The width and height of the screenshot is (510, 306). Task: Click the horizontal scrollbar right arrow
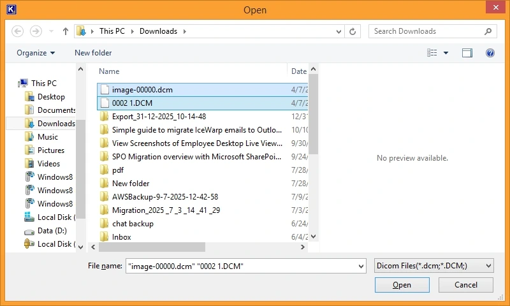click(302, 247)
